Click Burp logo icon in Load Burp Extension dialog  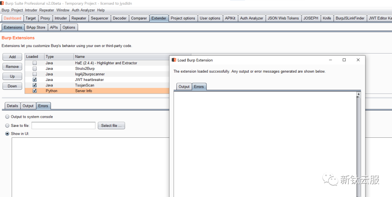point(174,60)
